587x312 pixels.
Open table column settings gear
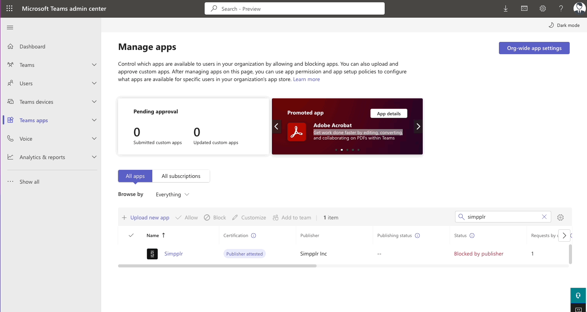[x=560, y=217]
